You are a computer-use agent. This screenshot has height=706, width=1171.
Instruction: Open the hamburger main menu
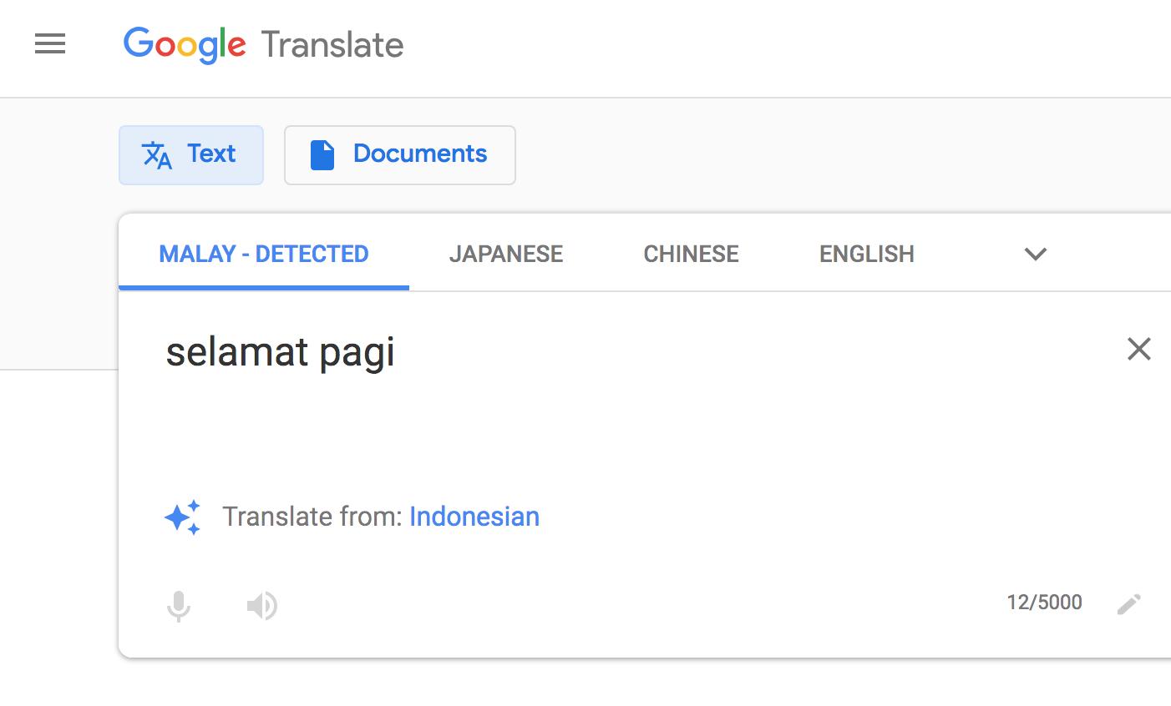tap(50, 43)
